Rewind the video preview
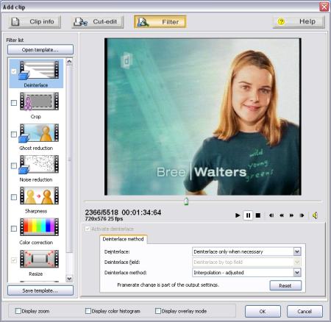The width and height of the screenshot is (331, 322). point(282,215)
